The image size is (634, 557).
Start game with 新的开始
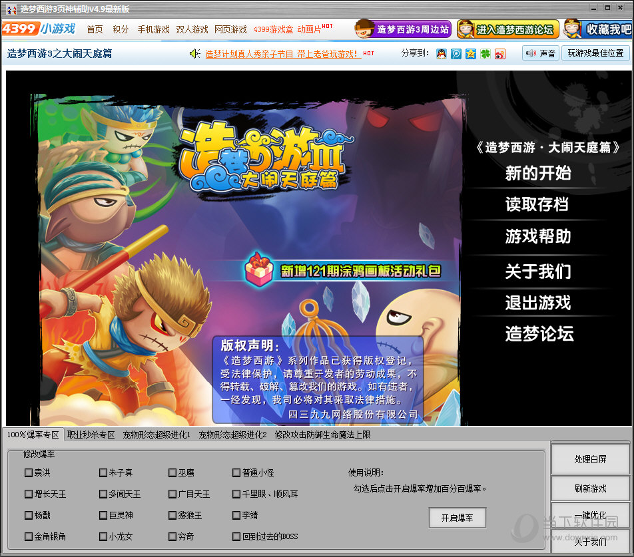click(538, 173)
